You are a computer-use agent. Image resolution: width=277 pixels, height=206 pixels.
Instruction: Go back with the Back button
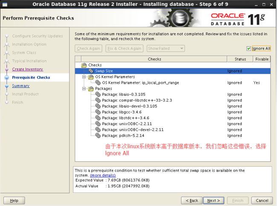coord(192,200)
